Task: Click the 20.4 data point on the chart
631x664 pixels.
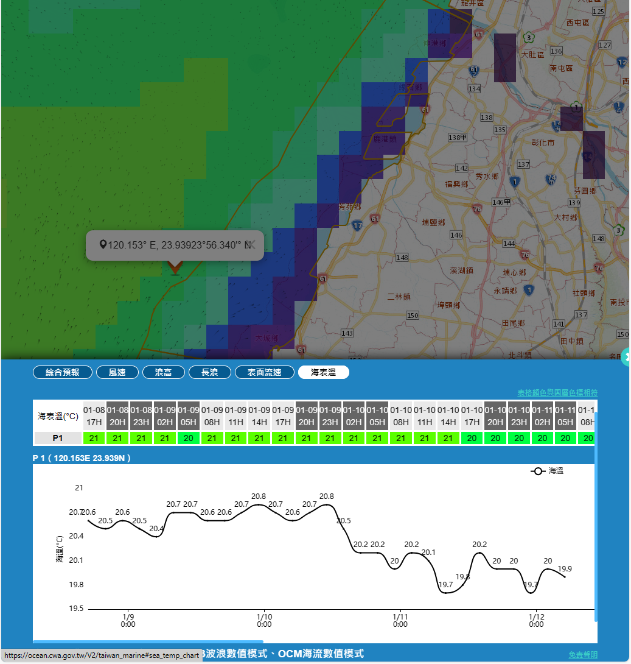Action: (x=157, y=536)
